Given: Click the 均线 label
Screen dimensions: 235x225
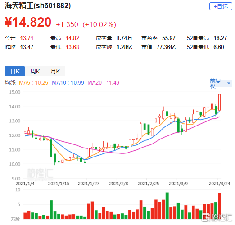Looking at the screenshot, I should (x=10, y=83).
